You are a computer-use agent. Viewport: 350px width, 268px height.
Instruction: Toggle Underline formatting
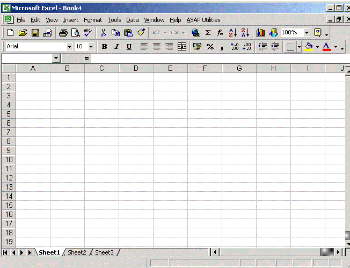click(x=129, y=47)
